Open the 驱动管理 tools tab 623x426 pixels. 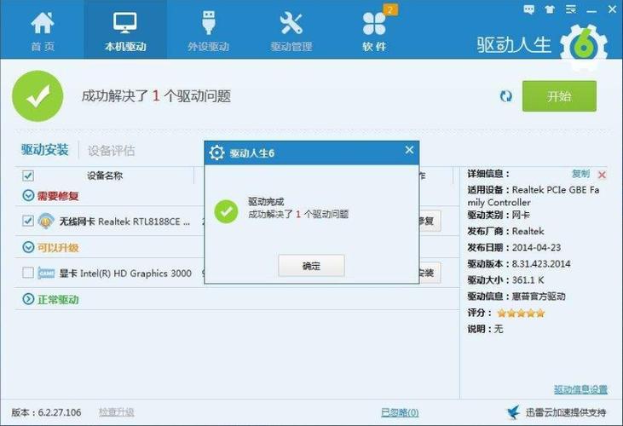point(291,32)
